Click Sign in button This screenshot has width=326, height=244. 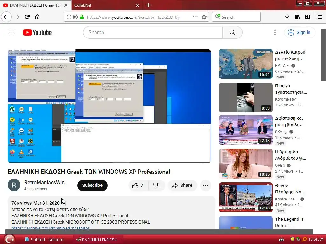[300, 32]
